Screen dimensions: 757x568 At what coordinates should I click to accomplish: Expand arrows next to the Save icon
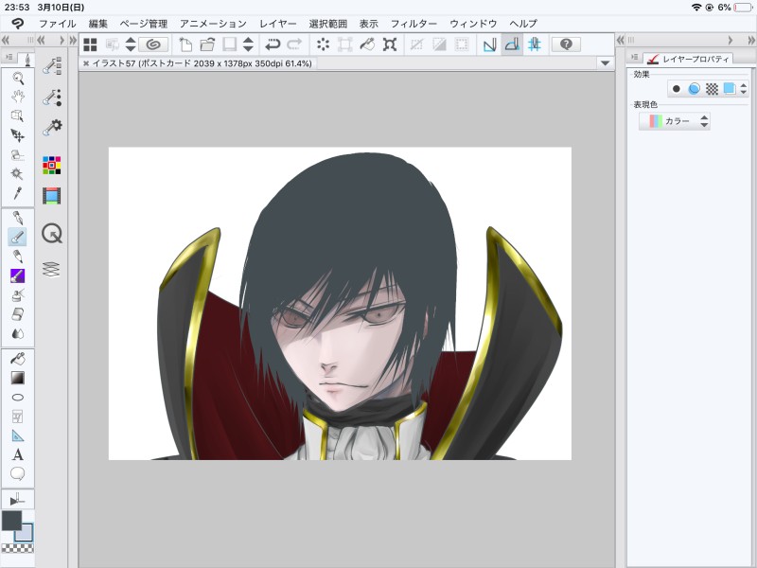pyautogui.click(x=248, y=44)
